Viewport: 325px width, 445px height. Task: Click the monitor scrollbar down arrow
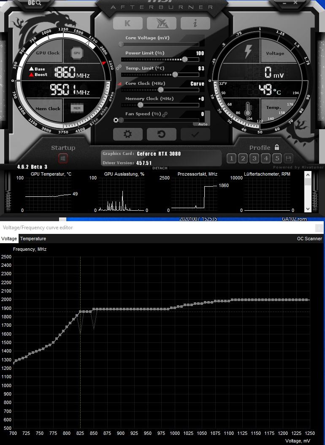pyautogui.click(x=308, y=209)
